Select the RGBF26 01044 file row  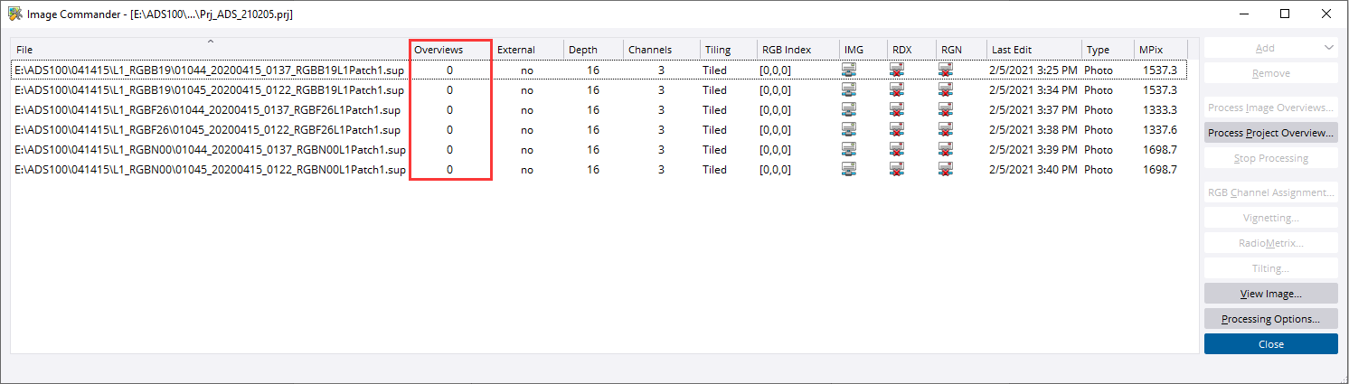click(208, 109)
